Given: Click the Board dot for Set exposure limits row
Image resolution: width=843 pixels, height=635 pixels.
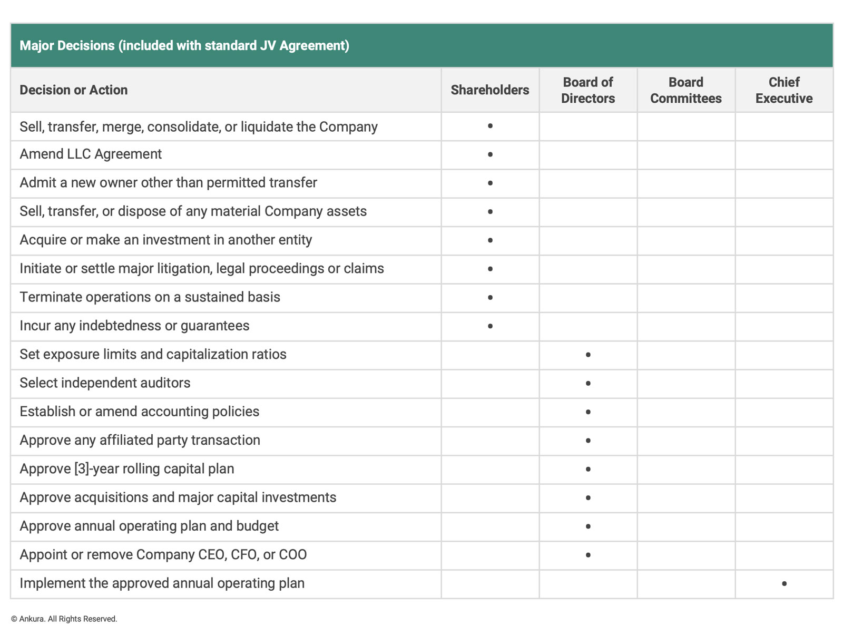Looking at the screenshot, I should (x=588, y=355).
